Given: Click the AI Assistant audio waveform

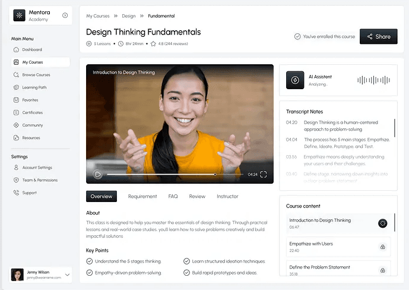Looking at the screenshot, I should 373,80.
